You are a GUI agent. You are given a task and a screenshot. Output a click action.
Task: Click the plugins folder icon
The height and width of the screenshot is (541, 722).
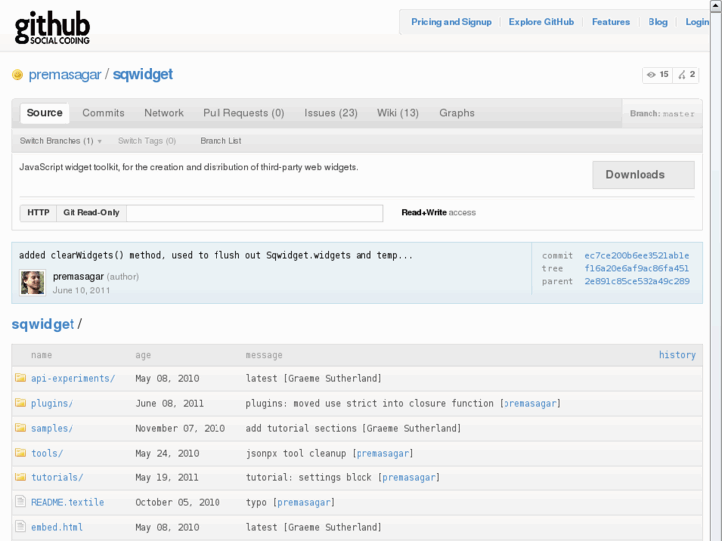pos(20,403)
